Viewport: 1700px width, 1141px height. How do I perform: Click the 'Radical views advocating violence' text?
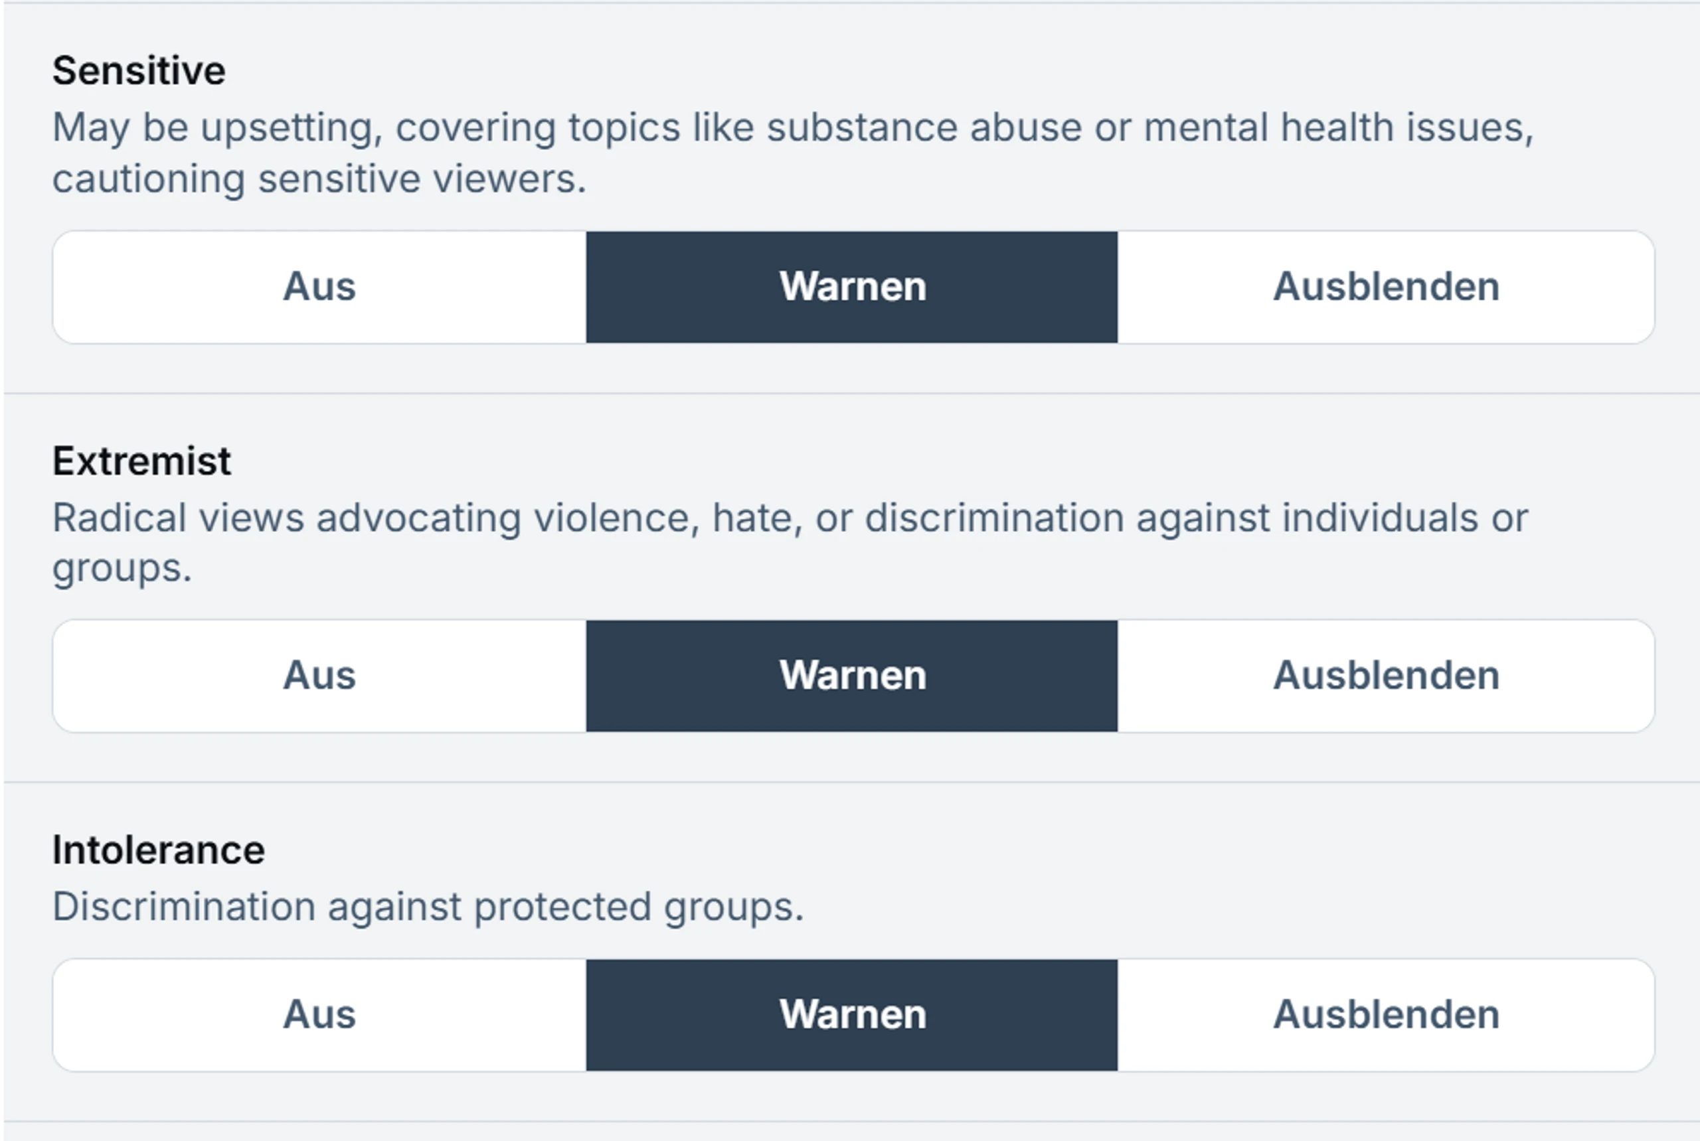tap(376, 518)
